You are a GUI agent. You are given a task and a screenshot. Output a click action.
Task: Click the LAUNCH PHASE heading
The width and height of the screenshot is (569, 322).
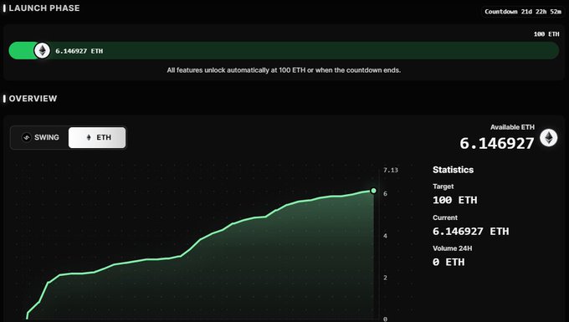[44, 8]
